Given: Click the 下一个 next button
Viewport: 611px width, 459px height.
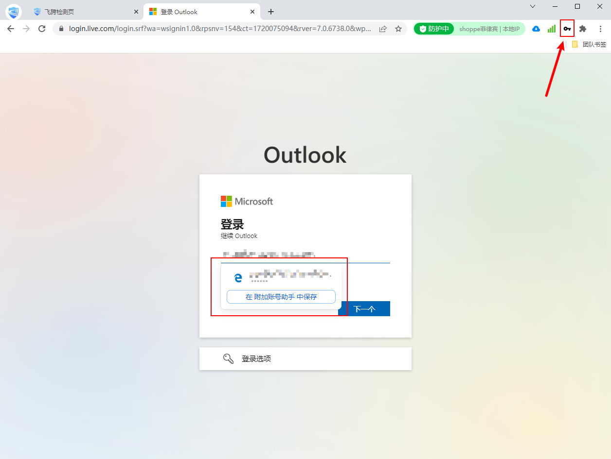Looking at the screenshot, I should click(364, 308).
